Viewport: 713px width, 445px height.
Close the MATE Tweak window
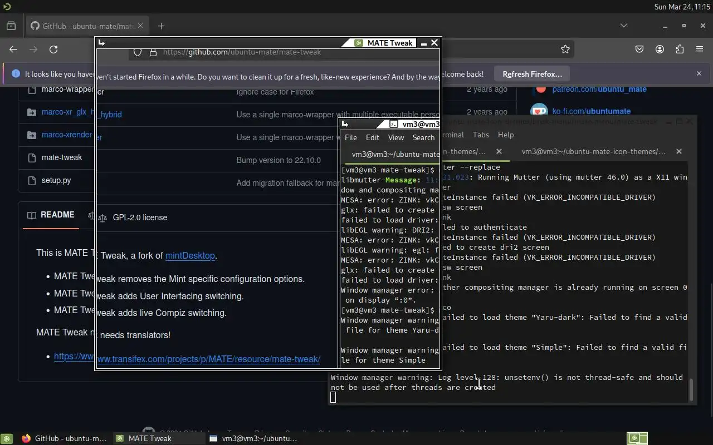point(434,42)
